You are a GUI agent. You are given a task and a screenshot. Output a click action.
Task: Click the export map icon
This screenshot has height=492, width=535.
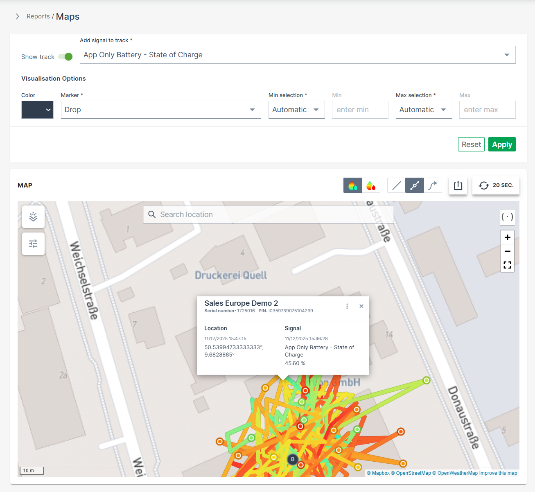[x=458, y=185]
